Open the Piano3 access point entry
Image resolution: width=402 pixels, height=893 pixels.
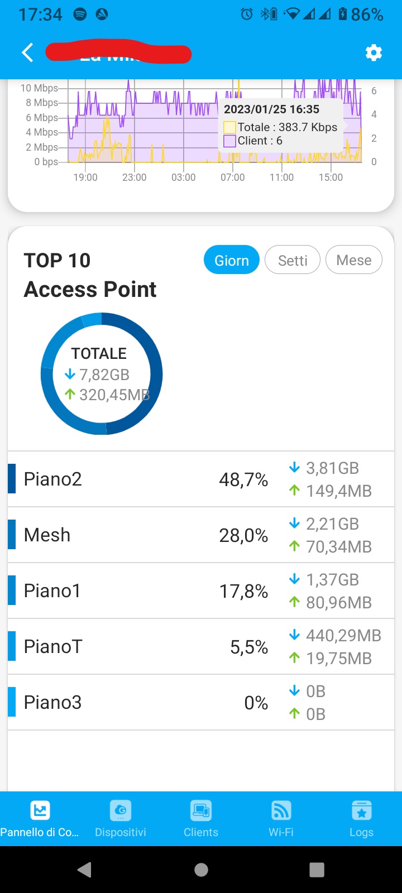201,702
